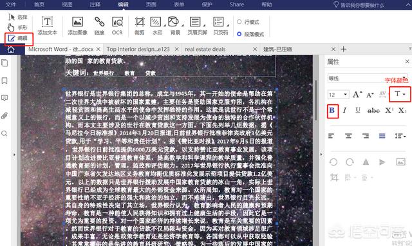The height and width of the screenshot is (246, 412).
Task: Flip object horizontally
Action: [x=366, y=162]
